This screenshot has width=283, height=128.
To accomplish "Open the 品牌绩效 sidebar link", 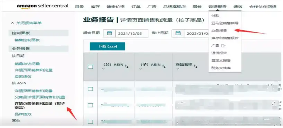I will (23, 114).
